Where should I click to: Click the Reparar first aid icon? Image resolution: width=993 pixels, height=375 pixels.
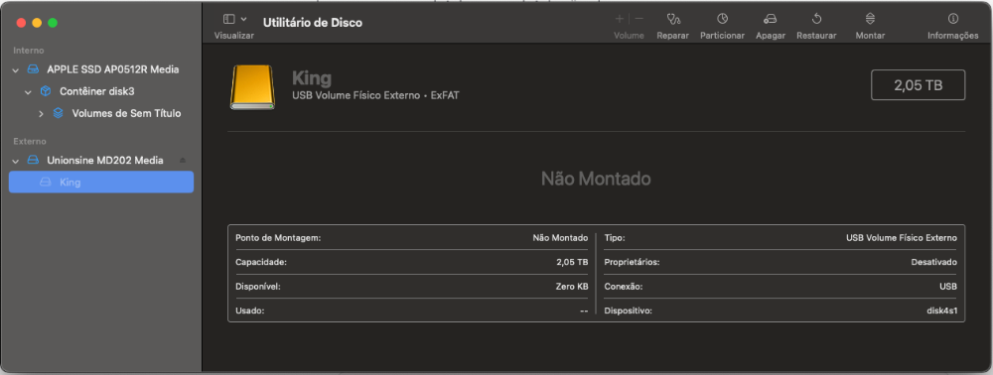[672, 19]
